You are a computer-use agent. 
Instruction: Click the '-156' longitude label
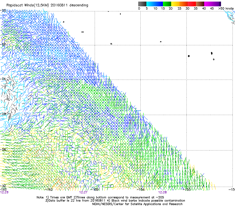pos(141,190)
